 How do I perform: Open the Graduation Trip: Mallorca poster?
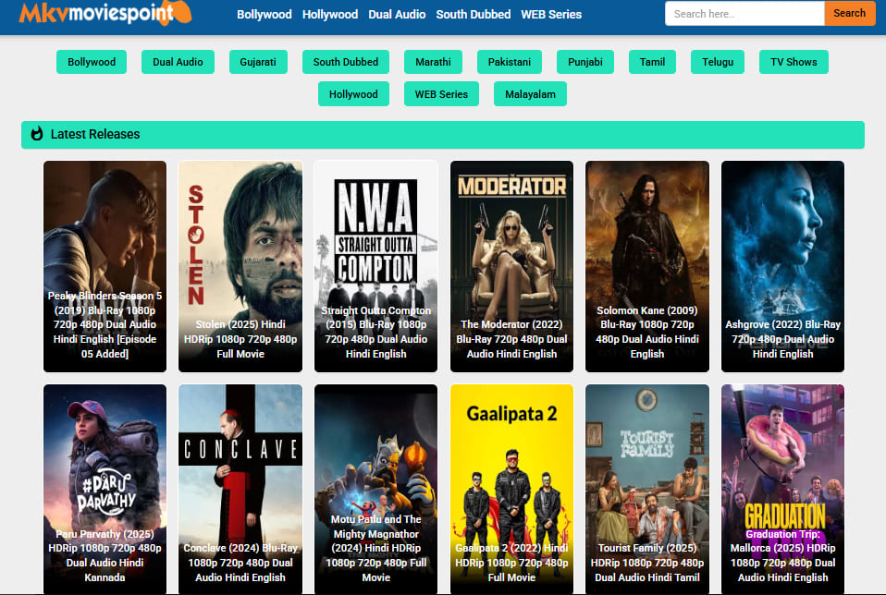coord(782,489)
